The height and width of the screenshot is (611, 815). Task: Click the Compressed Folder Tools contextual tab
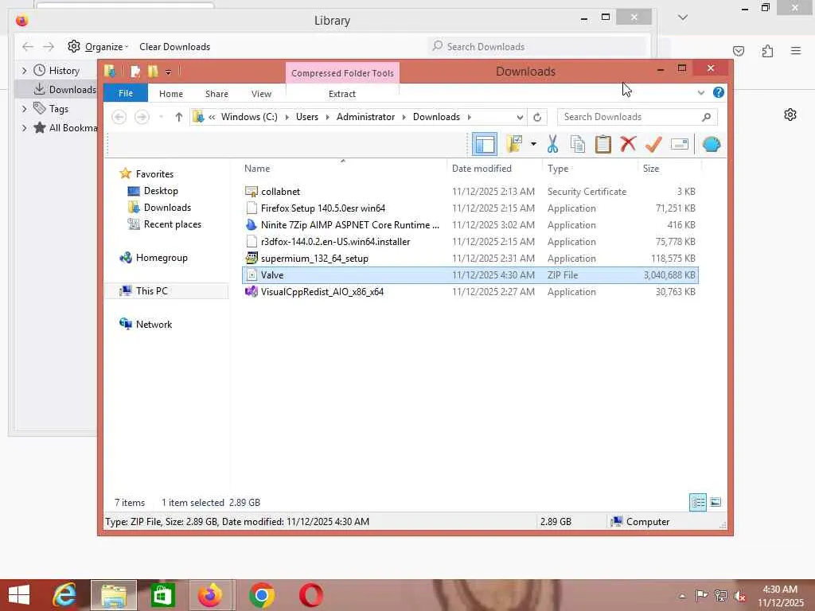(x=342, y=73)
